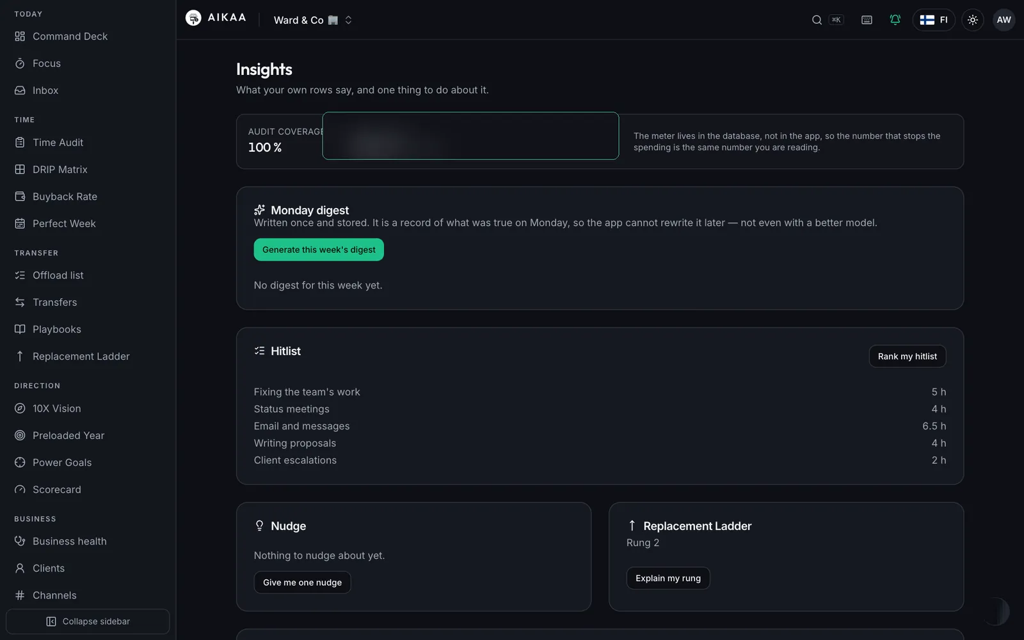Click the Preloaded Year target icon
The width and height of the screenshot is (1024, 640).
coord(20,435)
